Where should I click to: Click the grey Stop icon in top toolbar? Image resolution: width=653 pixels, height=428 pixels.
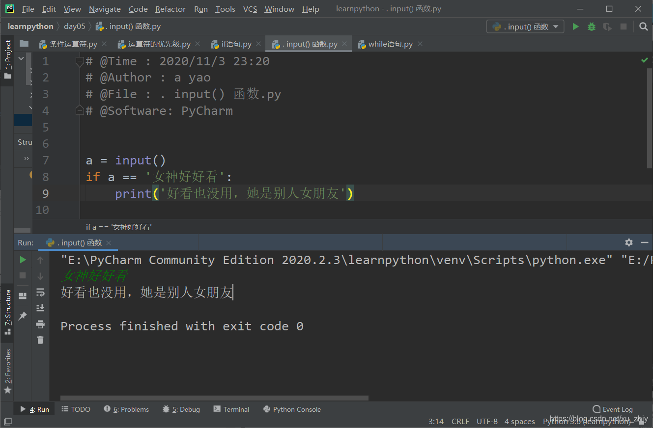coord(624,27)
